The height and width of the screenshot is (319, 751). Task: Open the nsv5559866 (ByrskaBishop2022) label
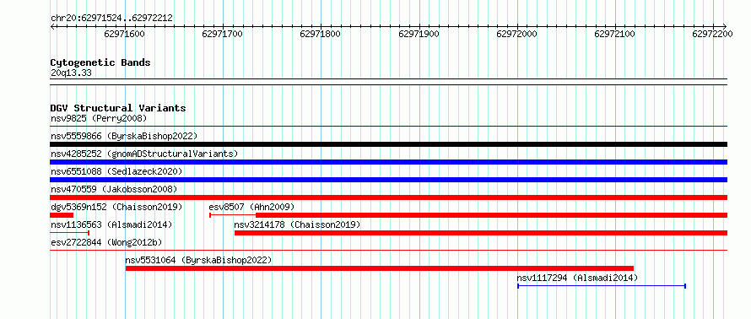124,136
